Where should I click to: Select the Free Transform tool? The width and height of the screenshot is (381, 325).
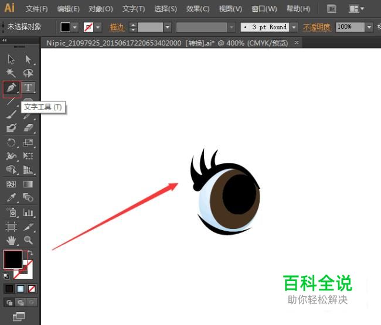[28, 156]
